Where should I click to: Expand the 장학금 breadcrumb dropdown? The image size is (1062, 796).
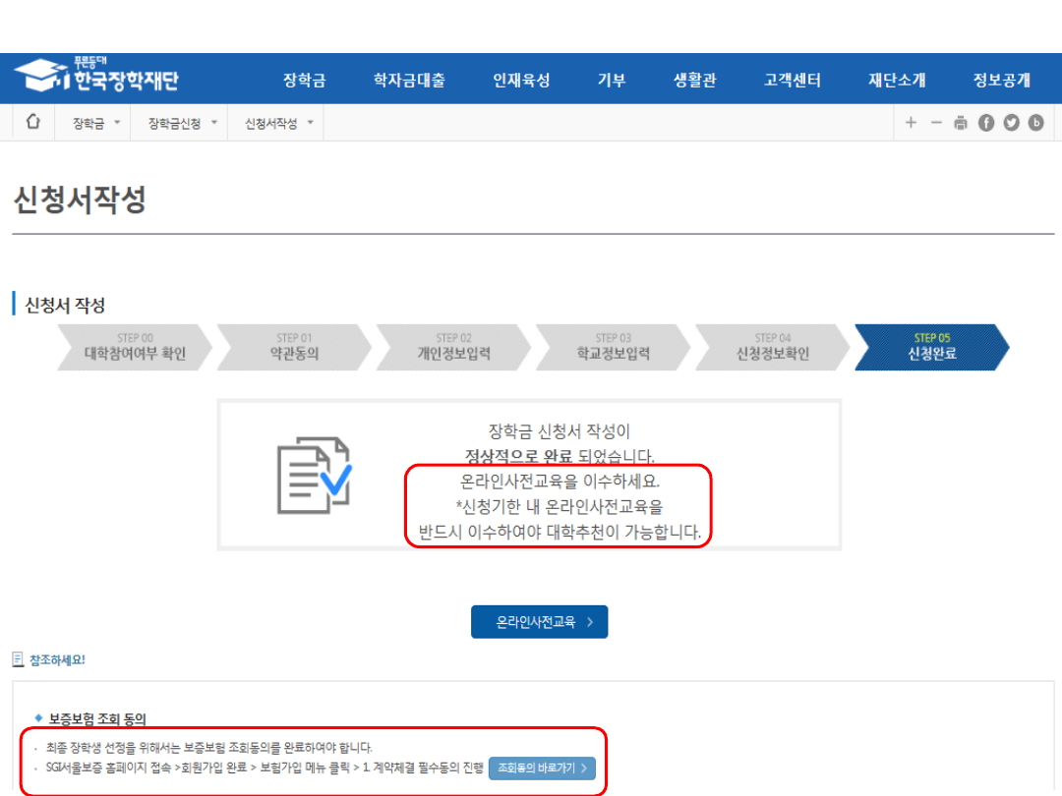pyautogui.click(x=96, y=123)
